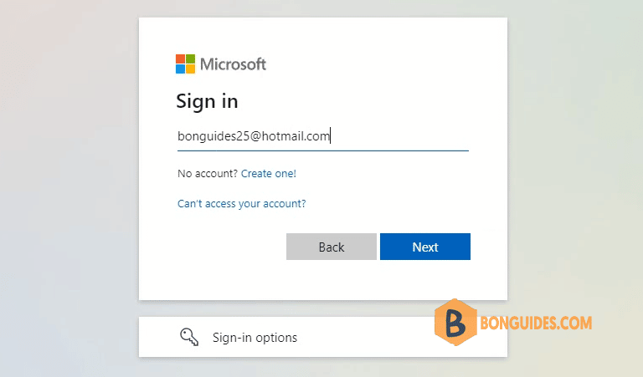Click the orange hexagon B logo
This screenshot has height=377, width=643.
455,322
